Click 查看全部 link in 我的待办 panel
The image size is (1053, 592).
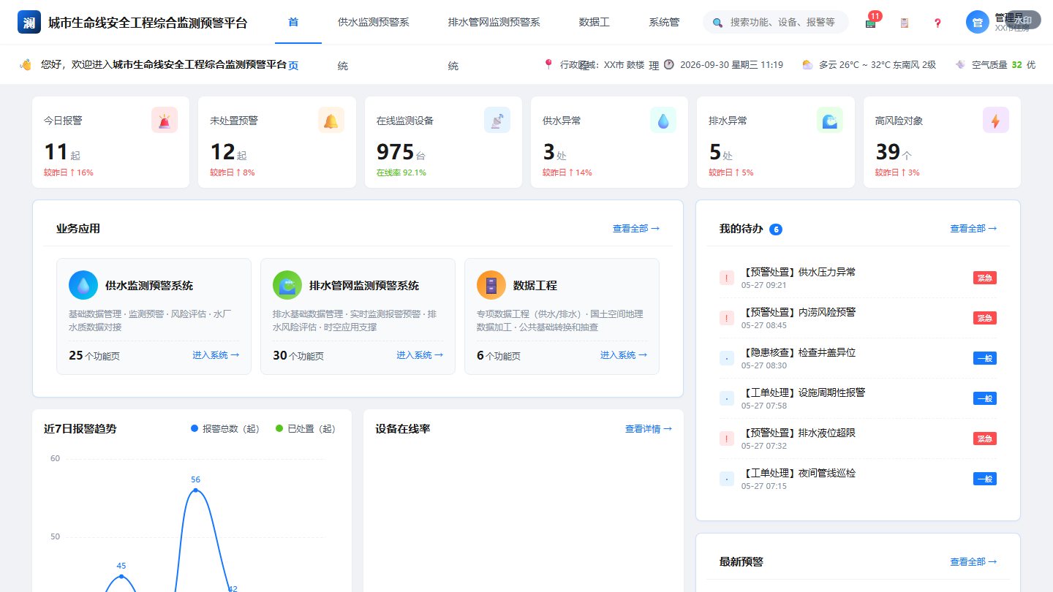tap(973, 229)
